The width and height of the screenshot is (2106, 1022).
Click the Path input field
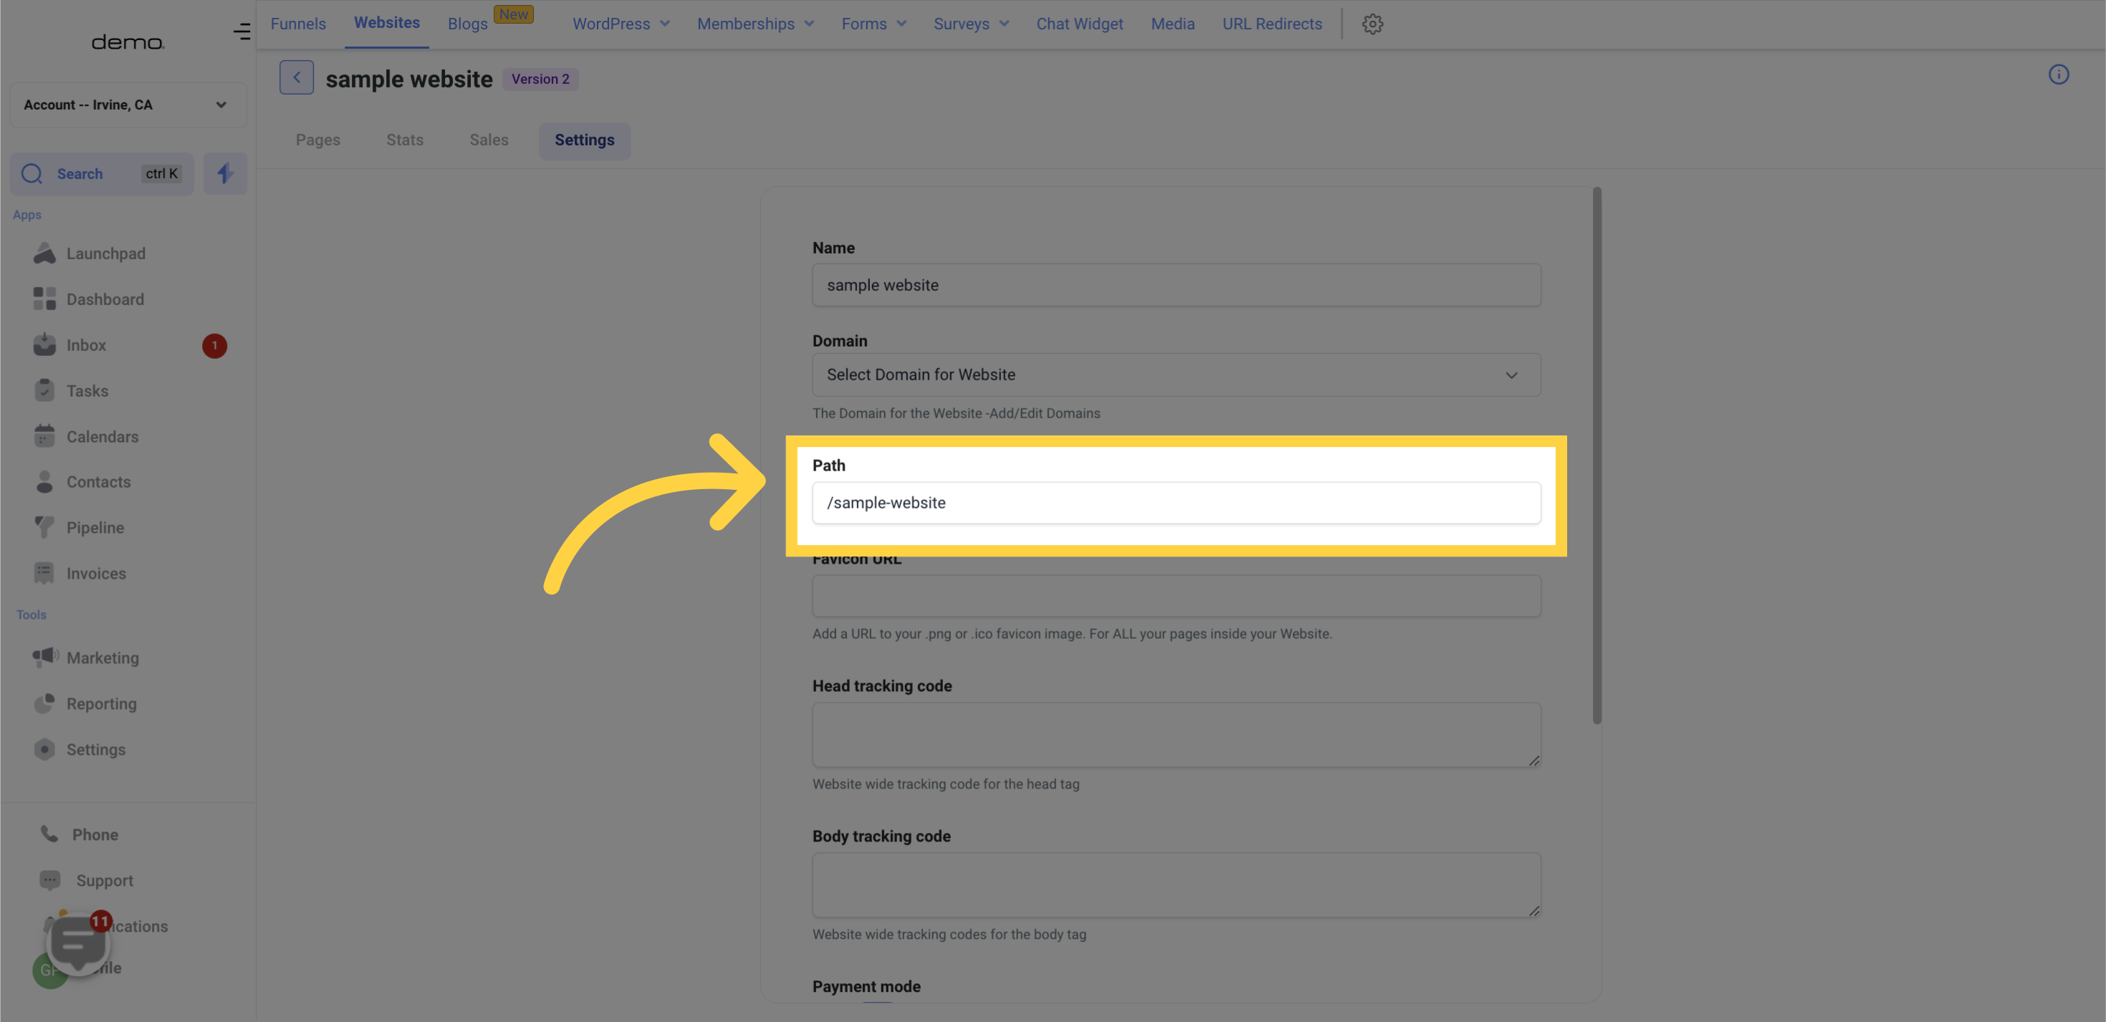1177,502
